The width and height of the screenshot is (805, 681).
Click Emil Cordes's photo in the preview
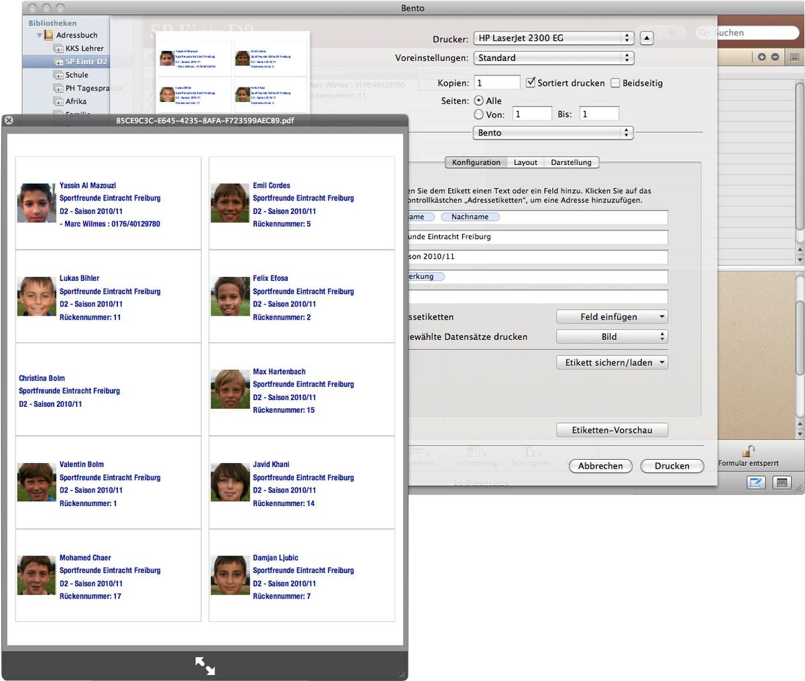[x=230, y=203]
